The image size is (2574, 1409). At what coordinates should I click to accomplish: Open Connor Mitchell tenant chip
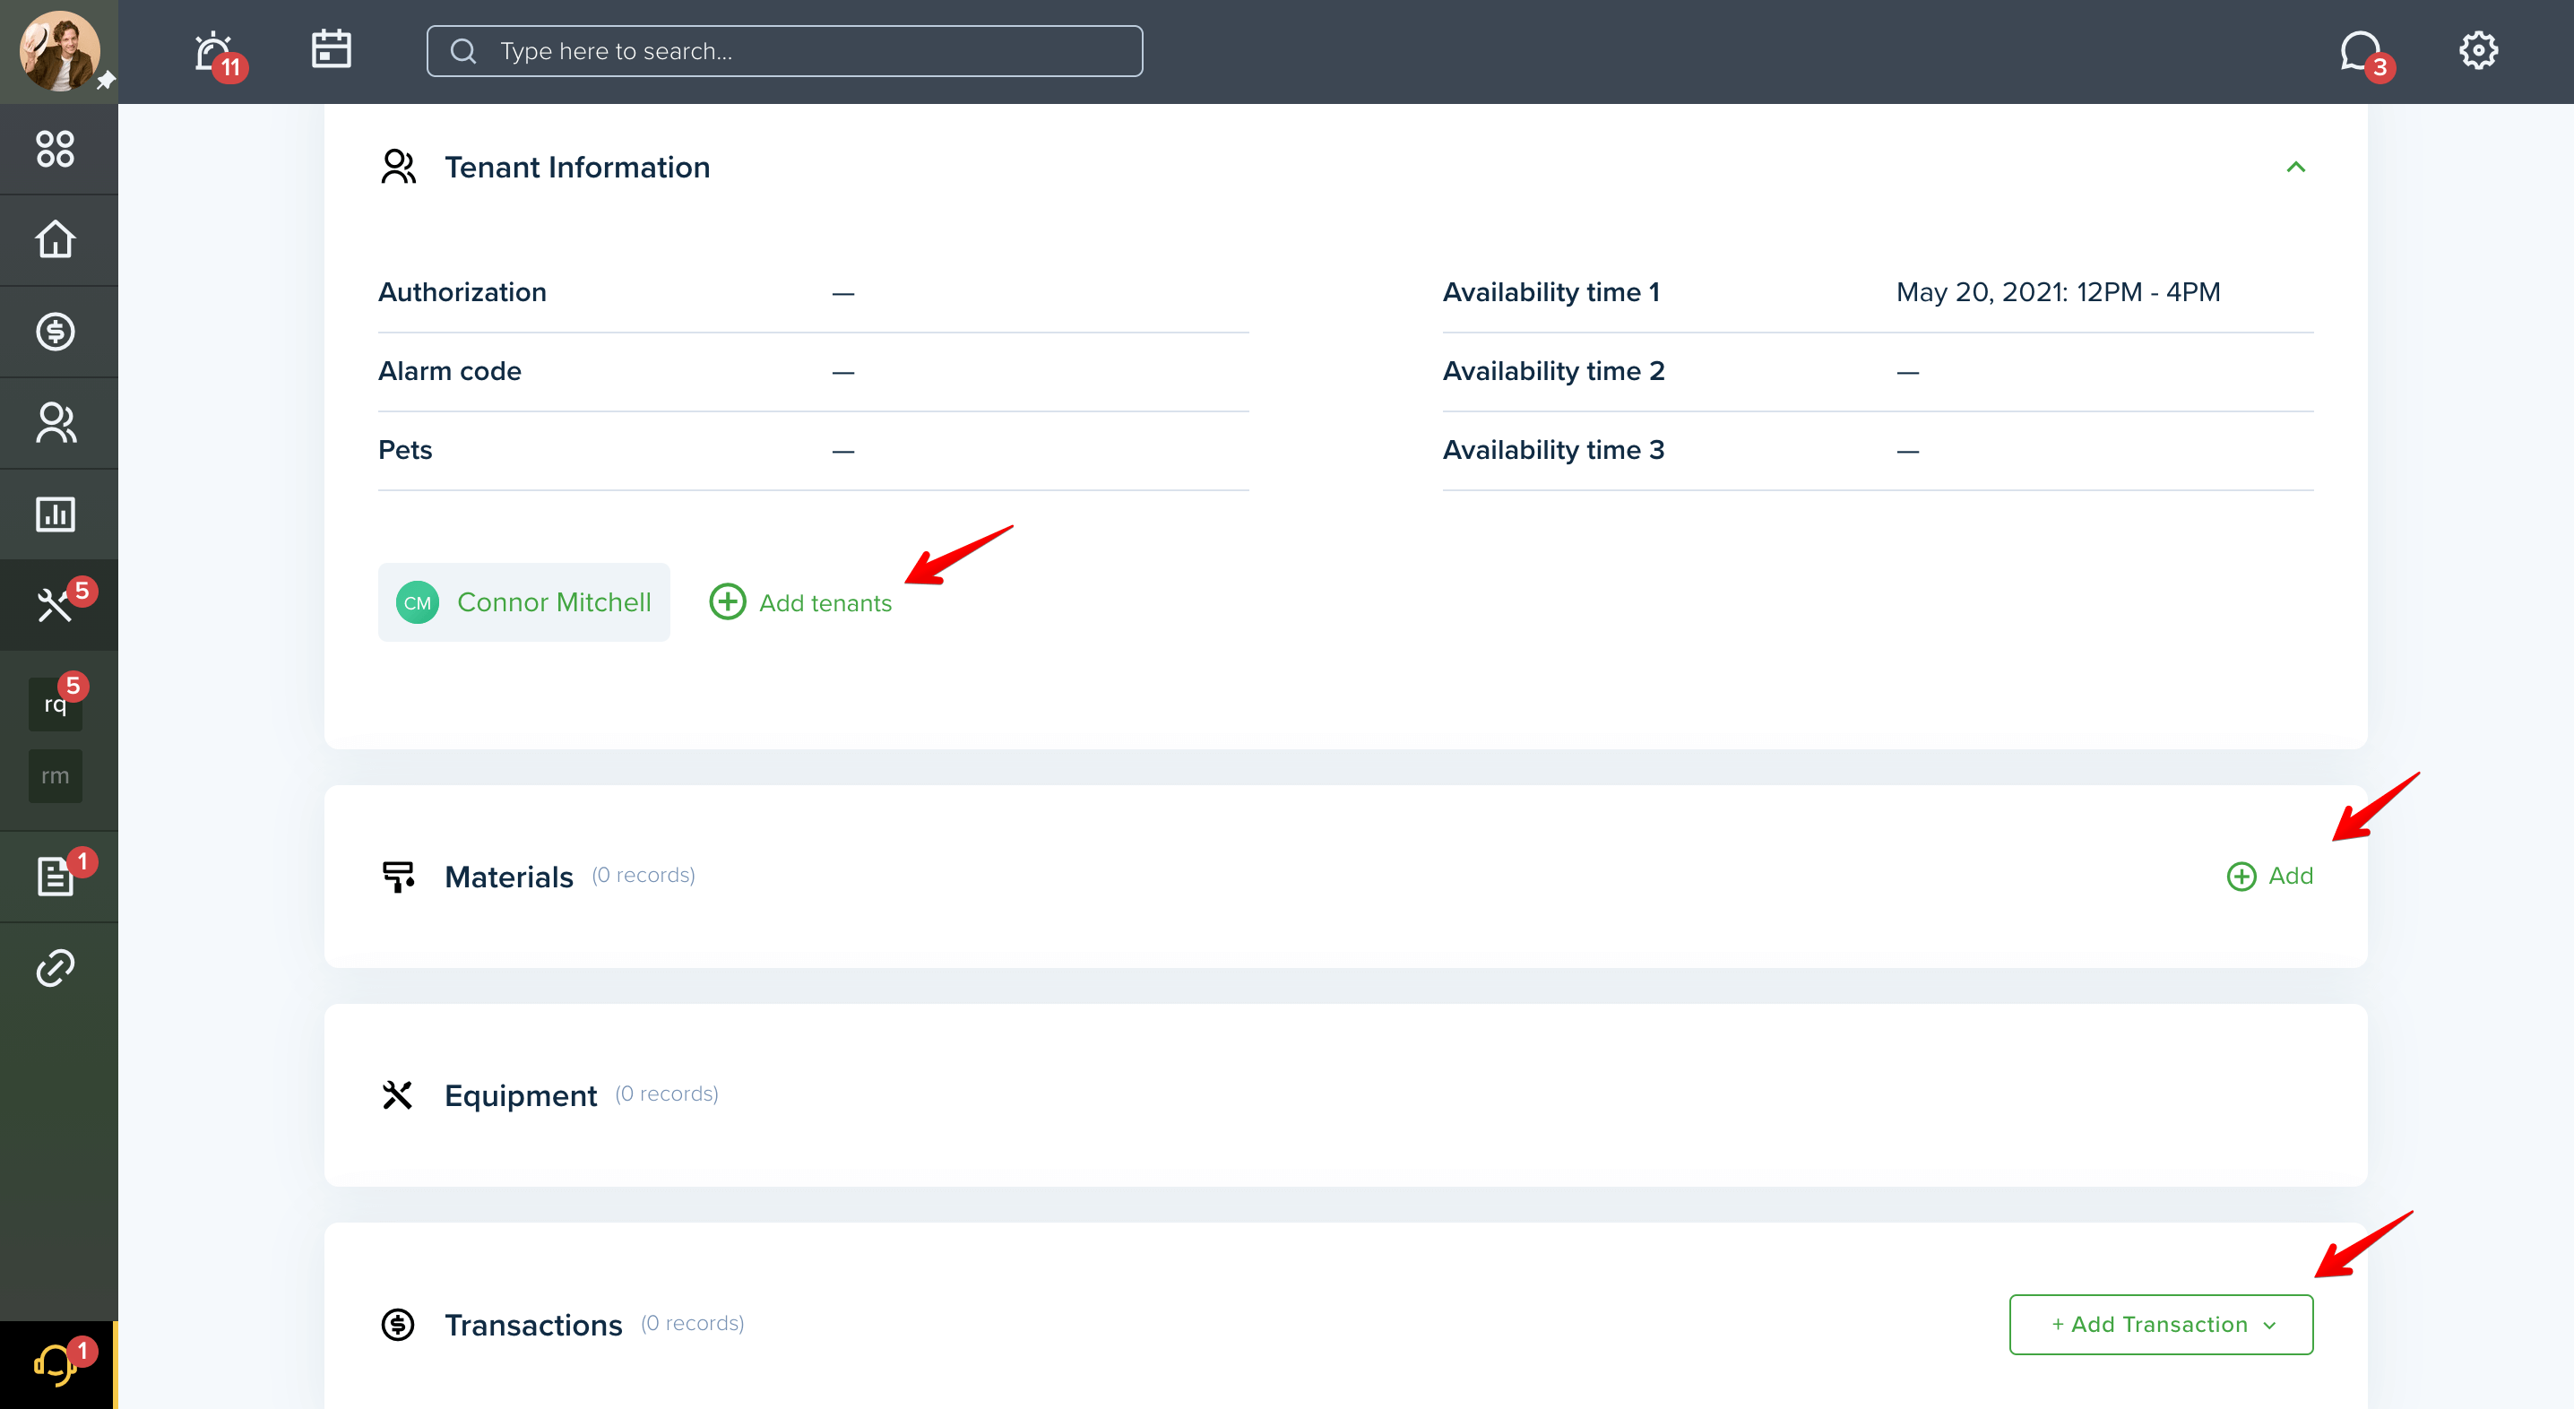(x=523, y=601)
